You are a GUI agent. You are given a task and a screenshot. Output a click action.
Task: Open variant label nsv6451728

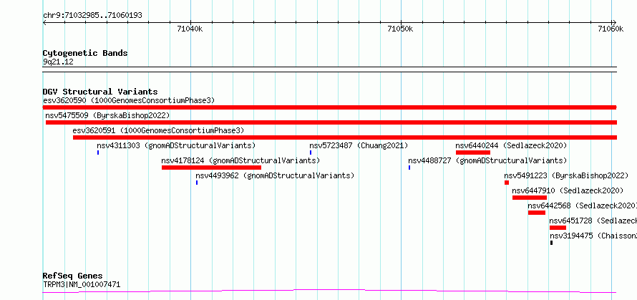(x=593, y=221)
